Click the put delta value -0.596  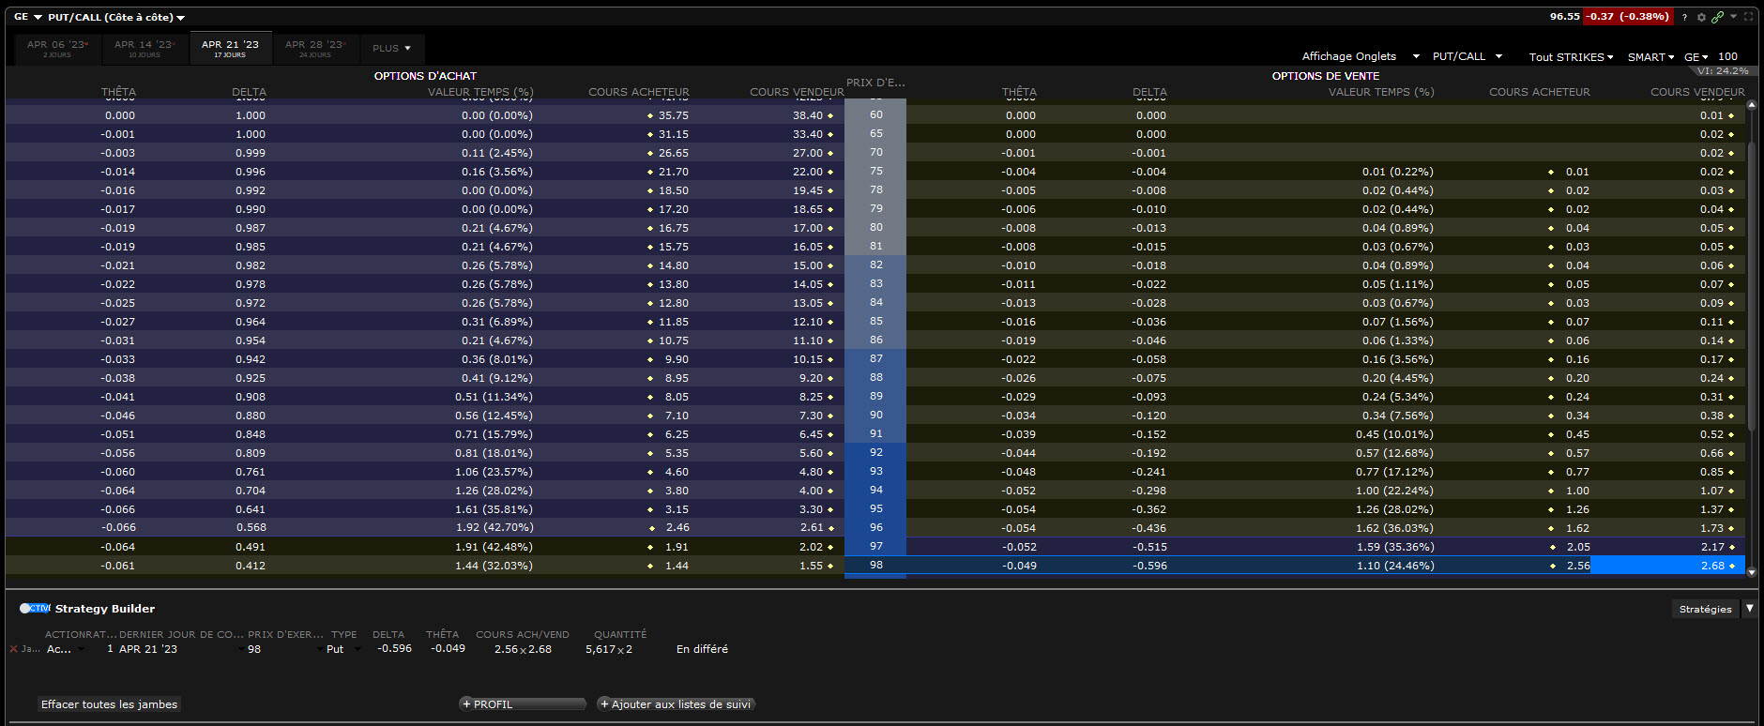coord(1149,566)
